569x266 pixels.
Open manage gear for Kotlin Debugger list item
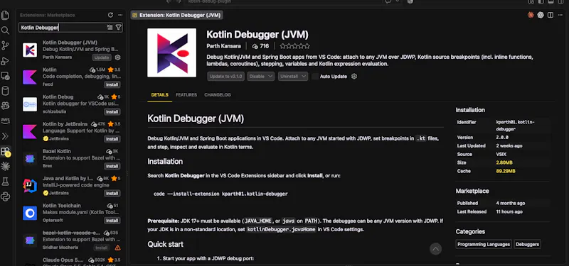[x=117, y=57]
